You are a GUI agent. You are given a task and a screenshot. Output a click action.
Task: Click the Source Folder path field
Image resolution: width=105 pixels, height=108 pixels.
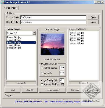click(53, 17)
